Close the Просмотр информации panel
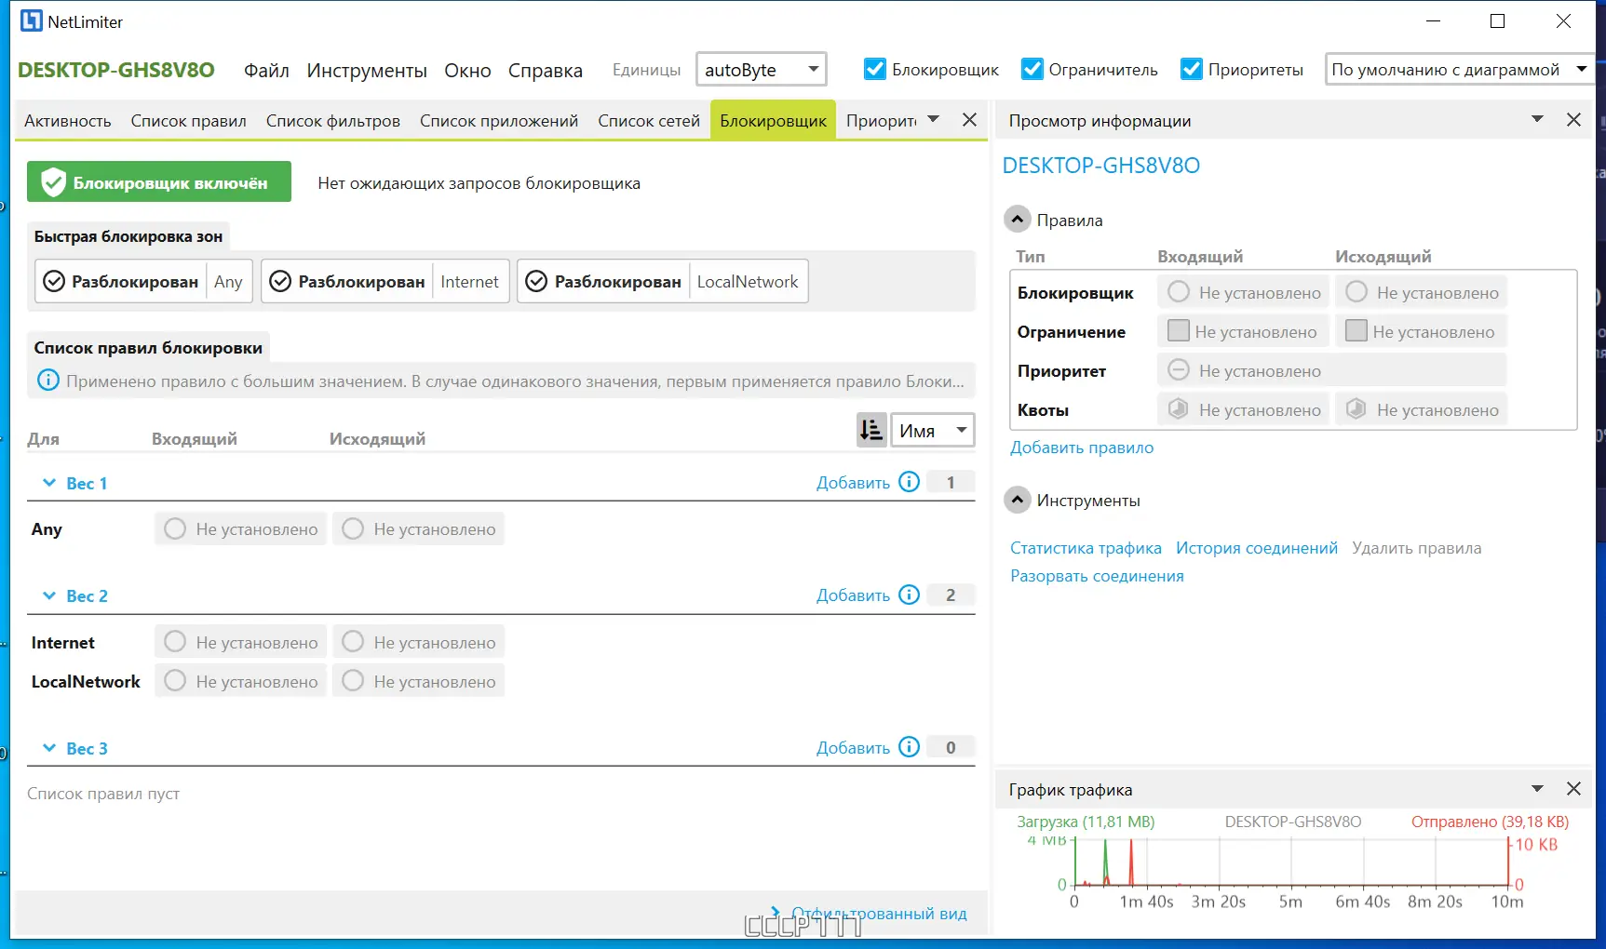The width and height of the screenshot is (1606, 949). [x=1573, y=120]
